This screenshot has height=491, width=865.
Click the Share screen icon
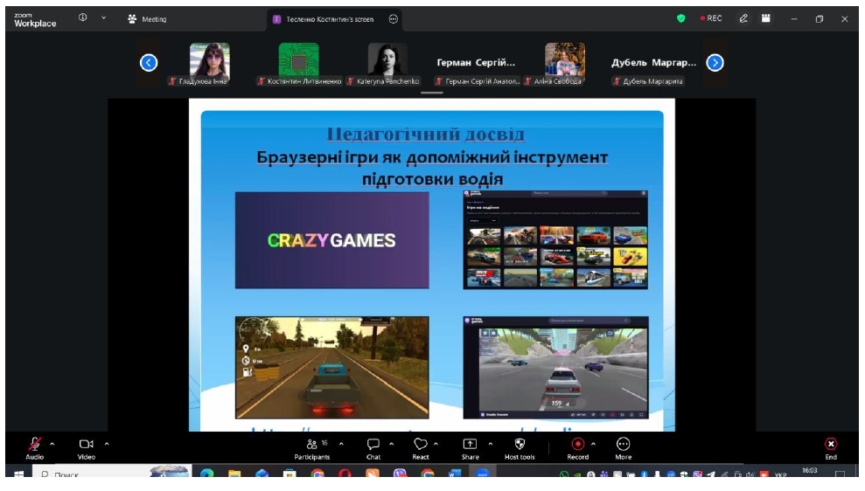tap(470, 444)
